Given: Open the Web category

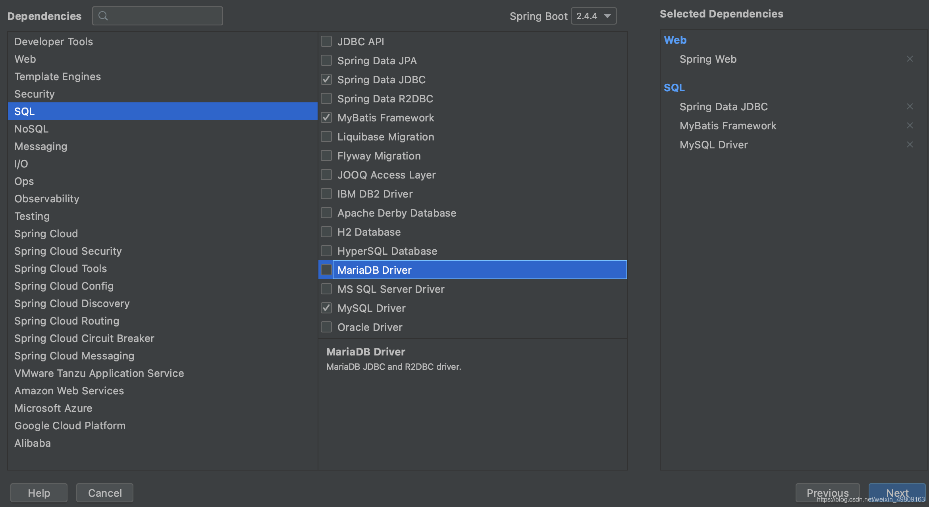Looking at the screenshot, I should [x=163, y=59].
